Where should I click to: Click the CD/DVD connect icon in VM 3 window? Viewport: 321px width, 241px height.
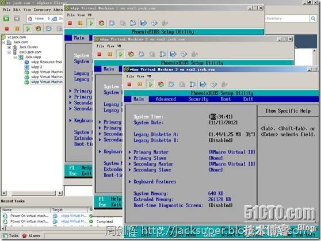coord(213,85)
